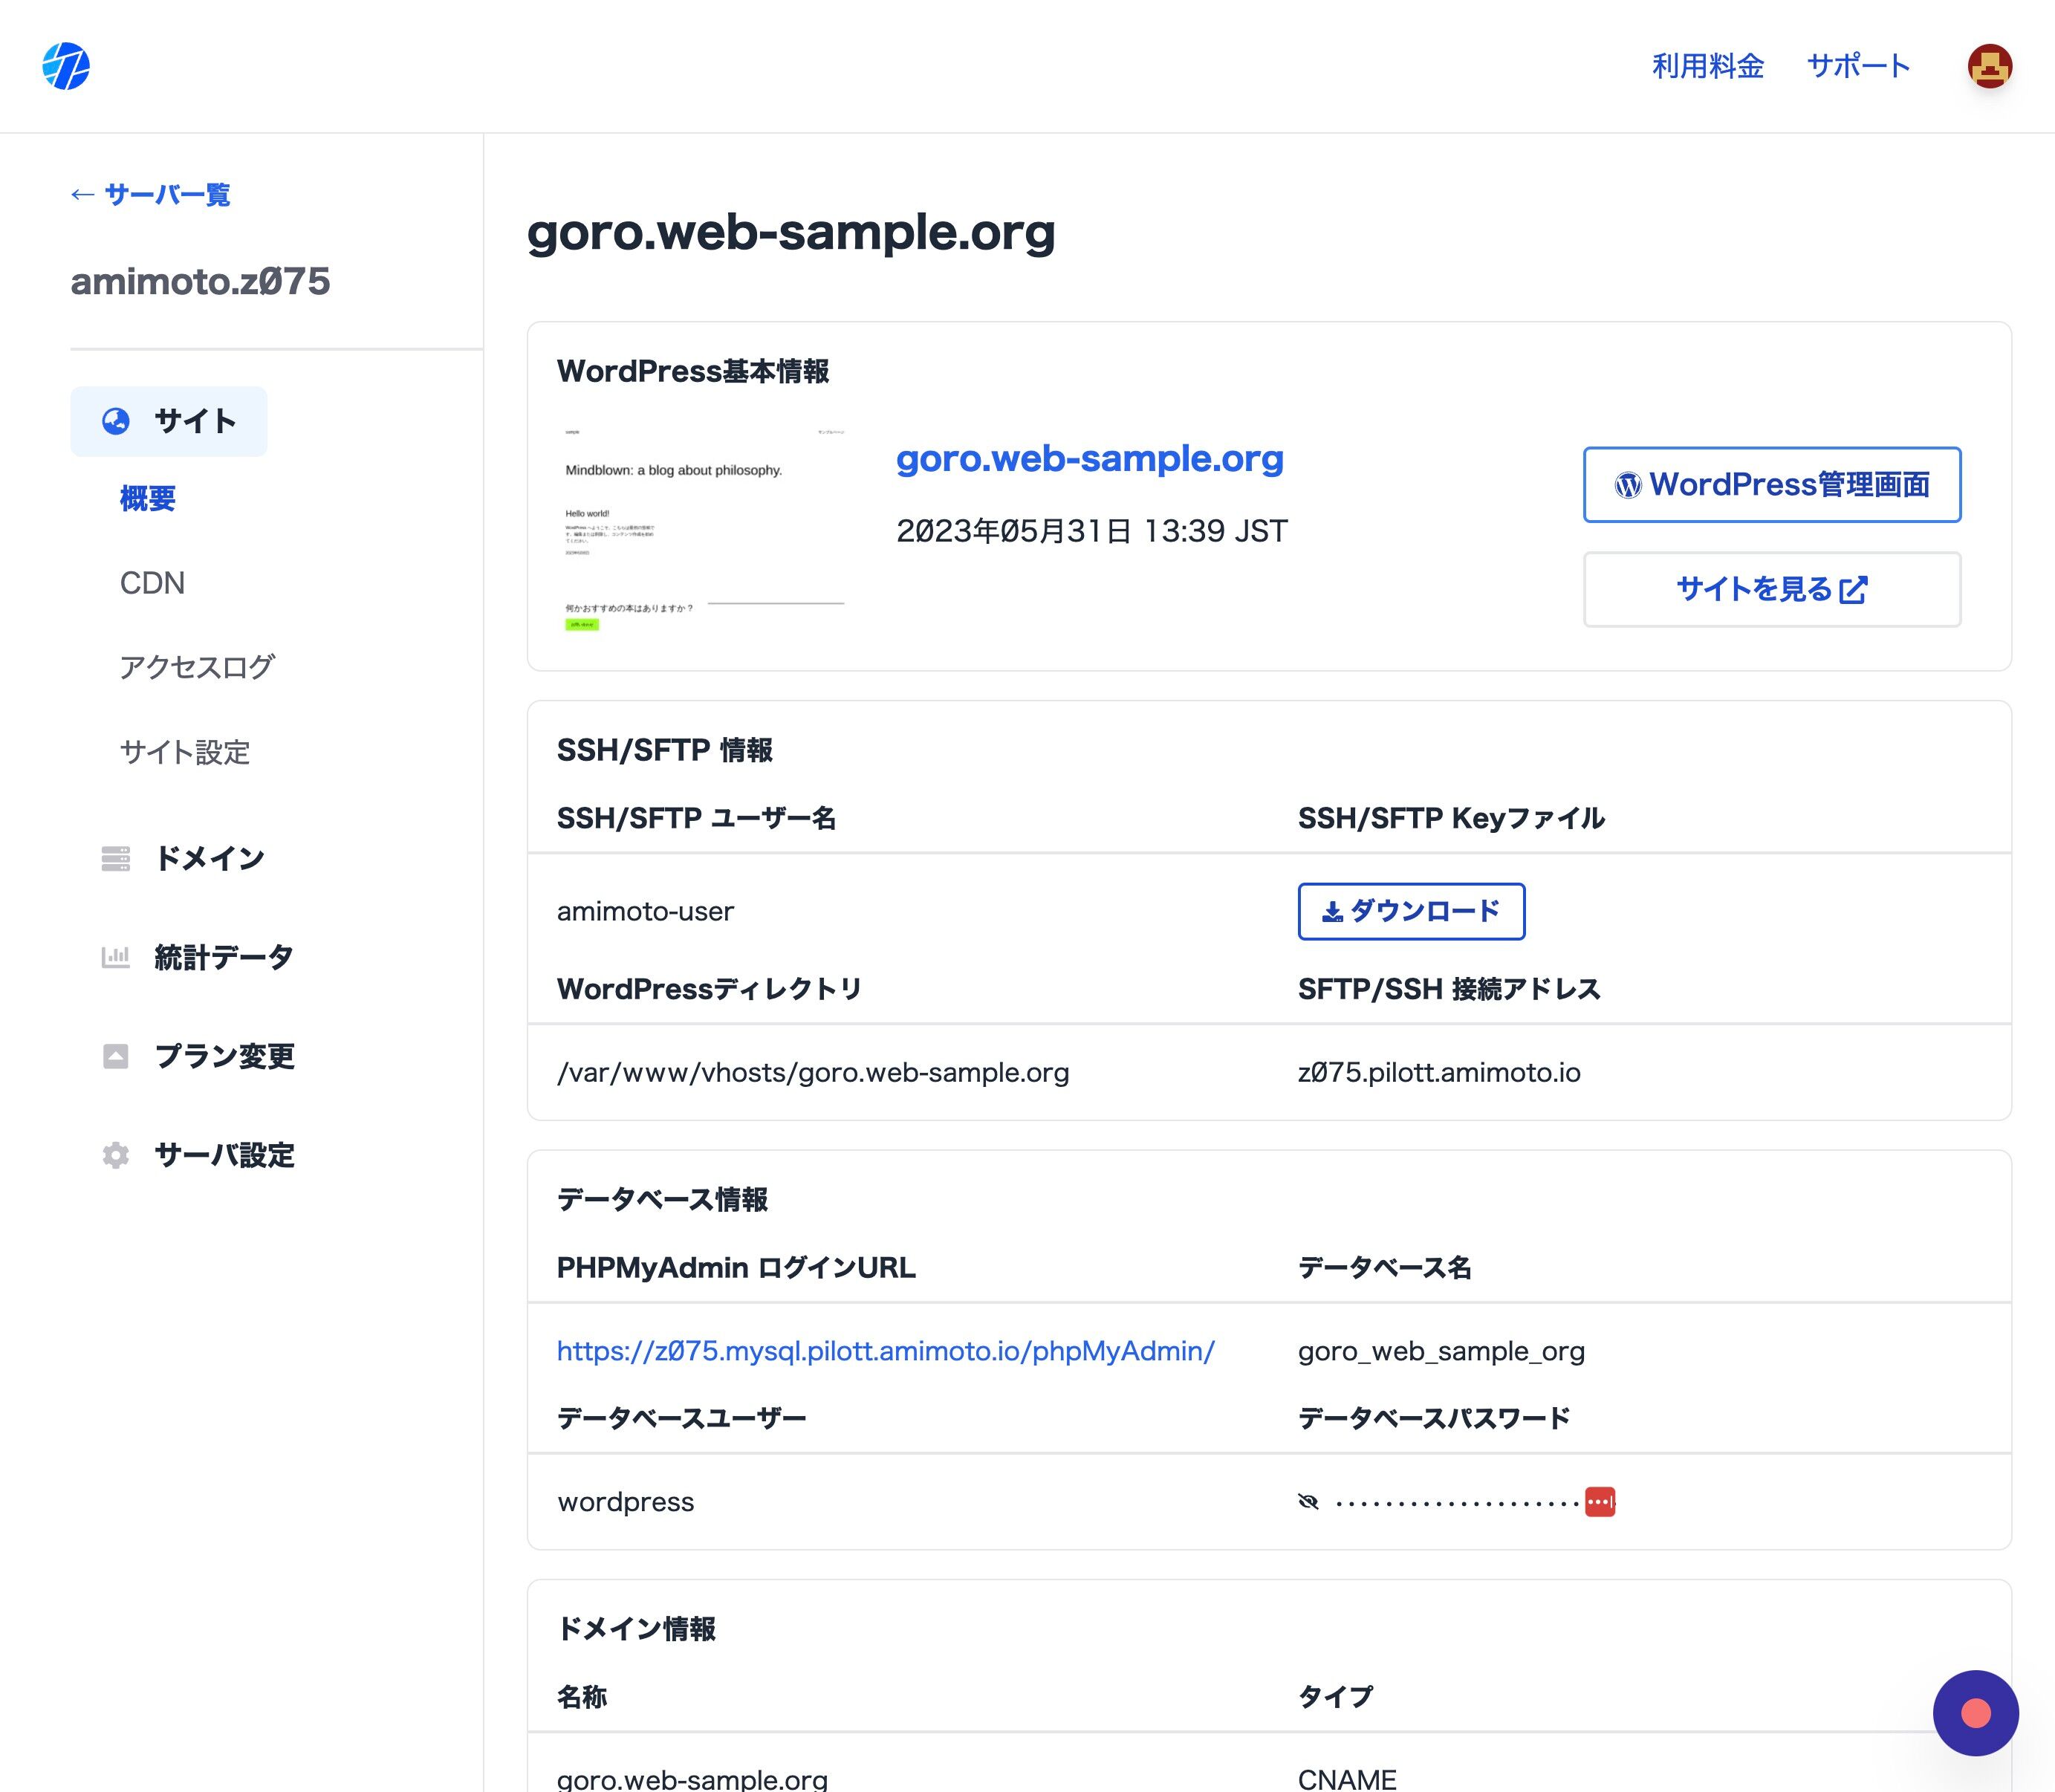Select サイト in sidebar
Image resolution: width=2055 pixels, height=1792 pixels.
[x=169, y=421]
